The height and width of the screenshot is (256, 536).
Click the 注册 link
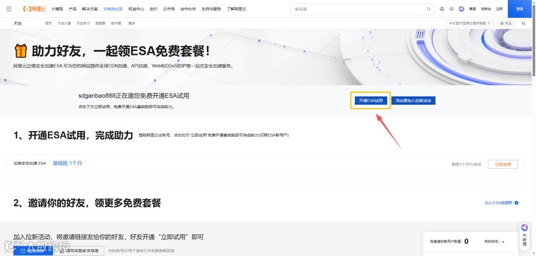pos(499,9)
